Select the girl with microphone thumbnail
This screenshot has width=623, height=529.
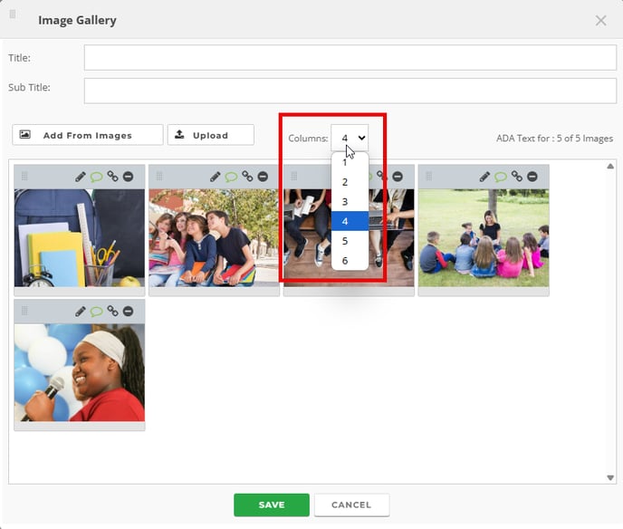click(x=80, y=372)
